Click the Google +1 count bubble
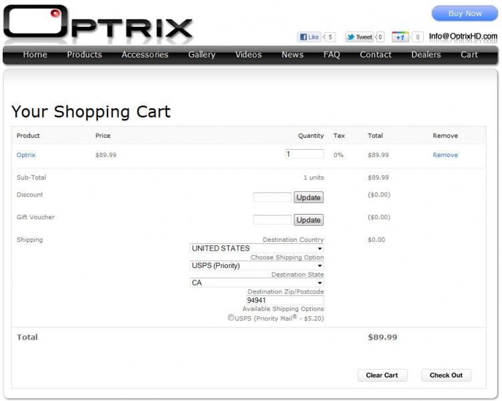The image size is (502, 401). 417,37
